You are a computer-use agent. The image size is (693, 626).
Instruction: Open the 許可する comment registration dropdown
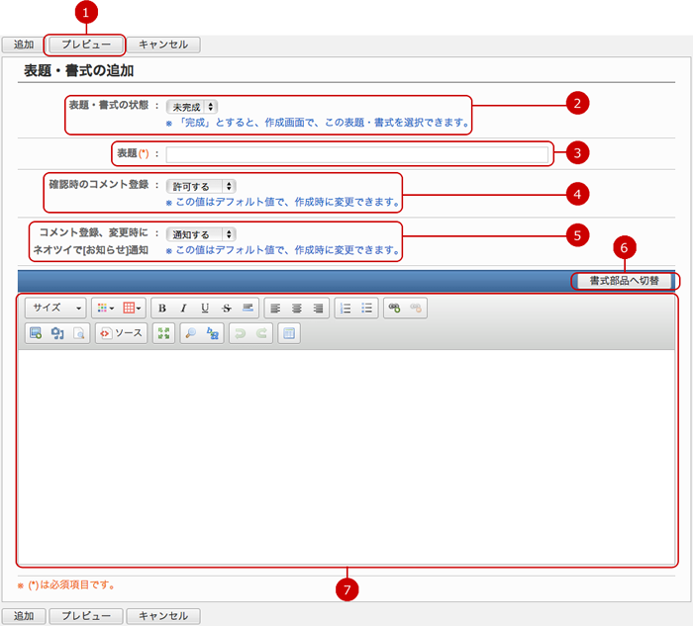coord(201,186)
